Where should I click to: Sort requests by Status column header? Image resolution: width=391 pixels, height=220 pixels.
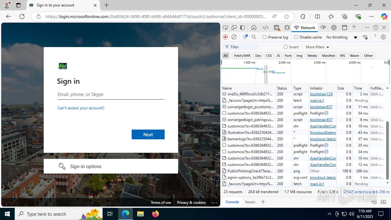point(284,88)
